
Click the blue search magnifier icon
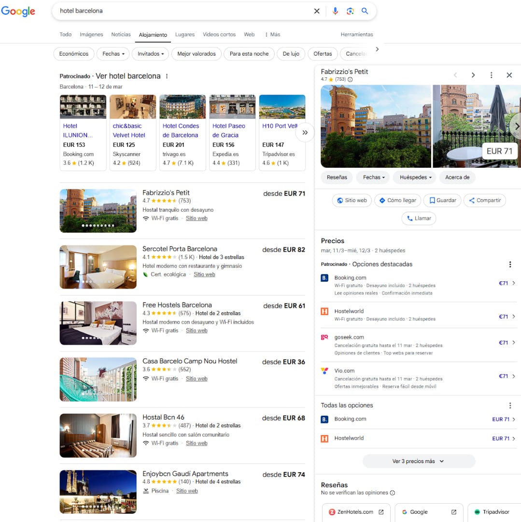click(365, 11)
